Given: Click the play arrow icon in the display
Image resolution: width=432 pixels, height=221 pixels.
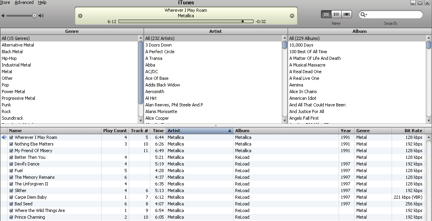Looking at the screenshot, I should click(x=80, y=16).
